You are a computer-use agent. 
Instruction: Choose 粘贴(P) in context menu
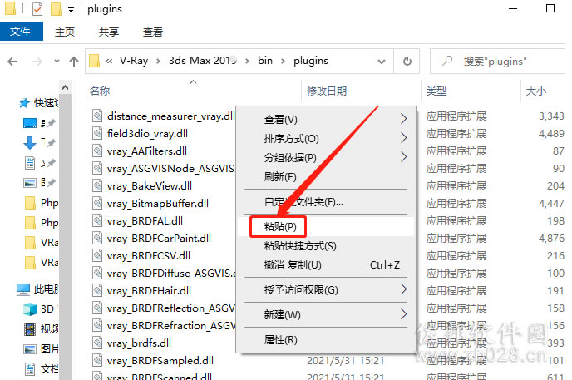[326, 226]
